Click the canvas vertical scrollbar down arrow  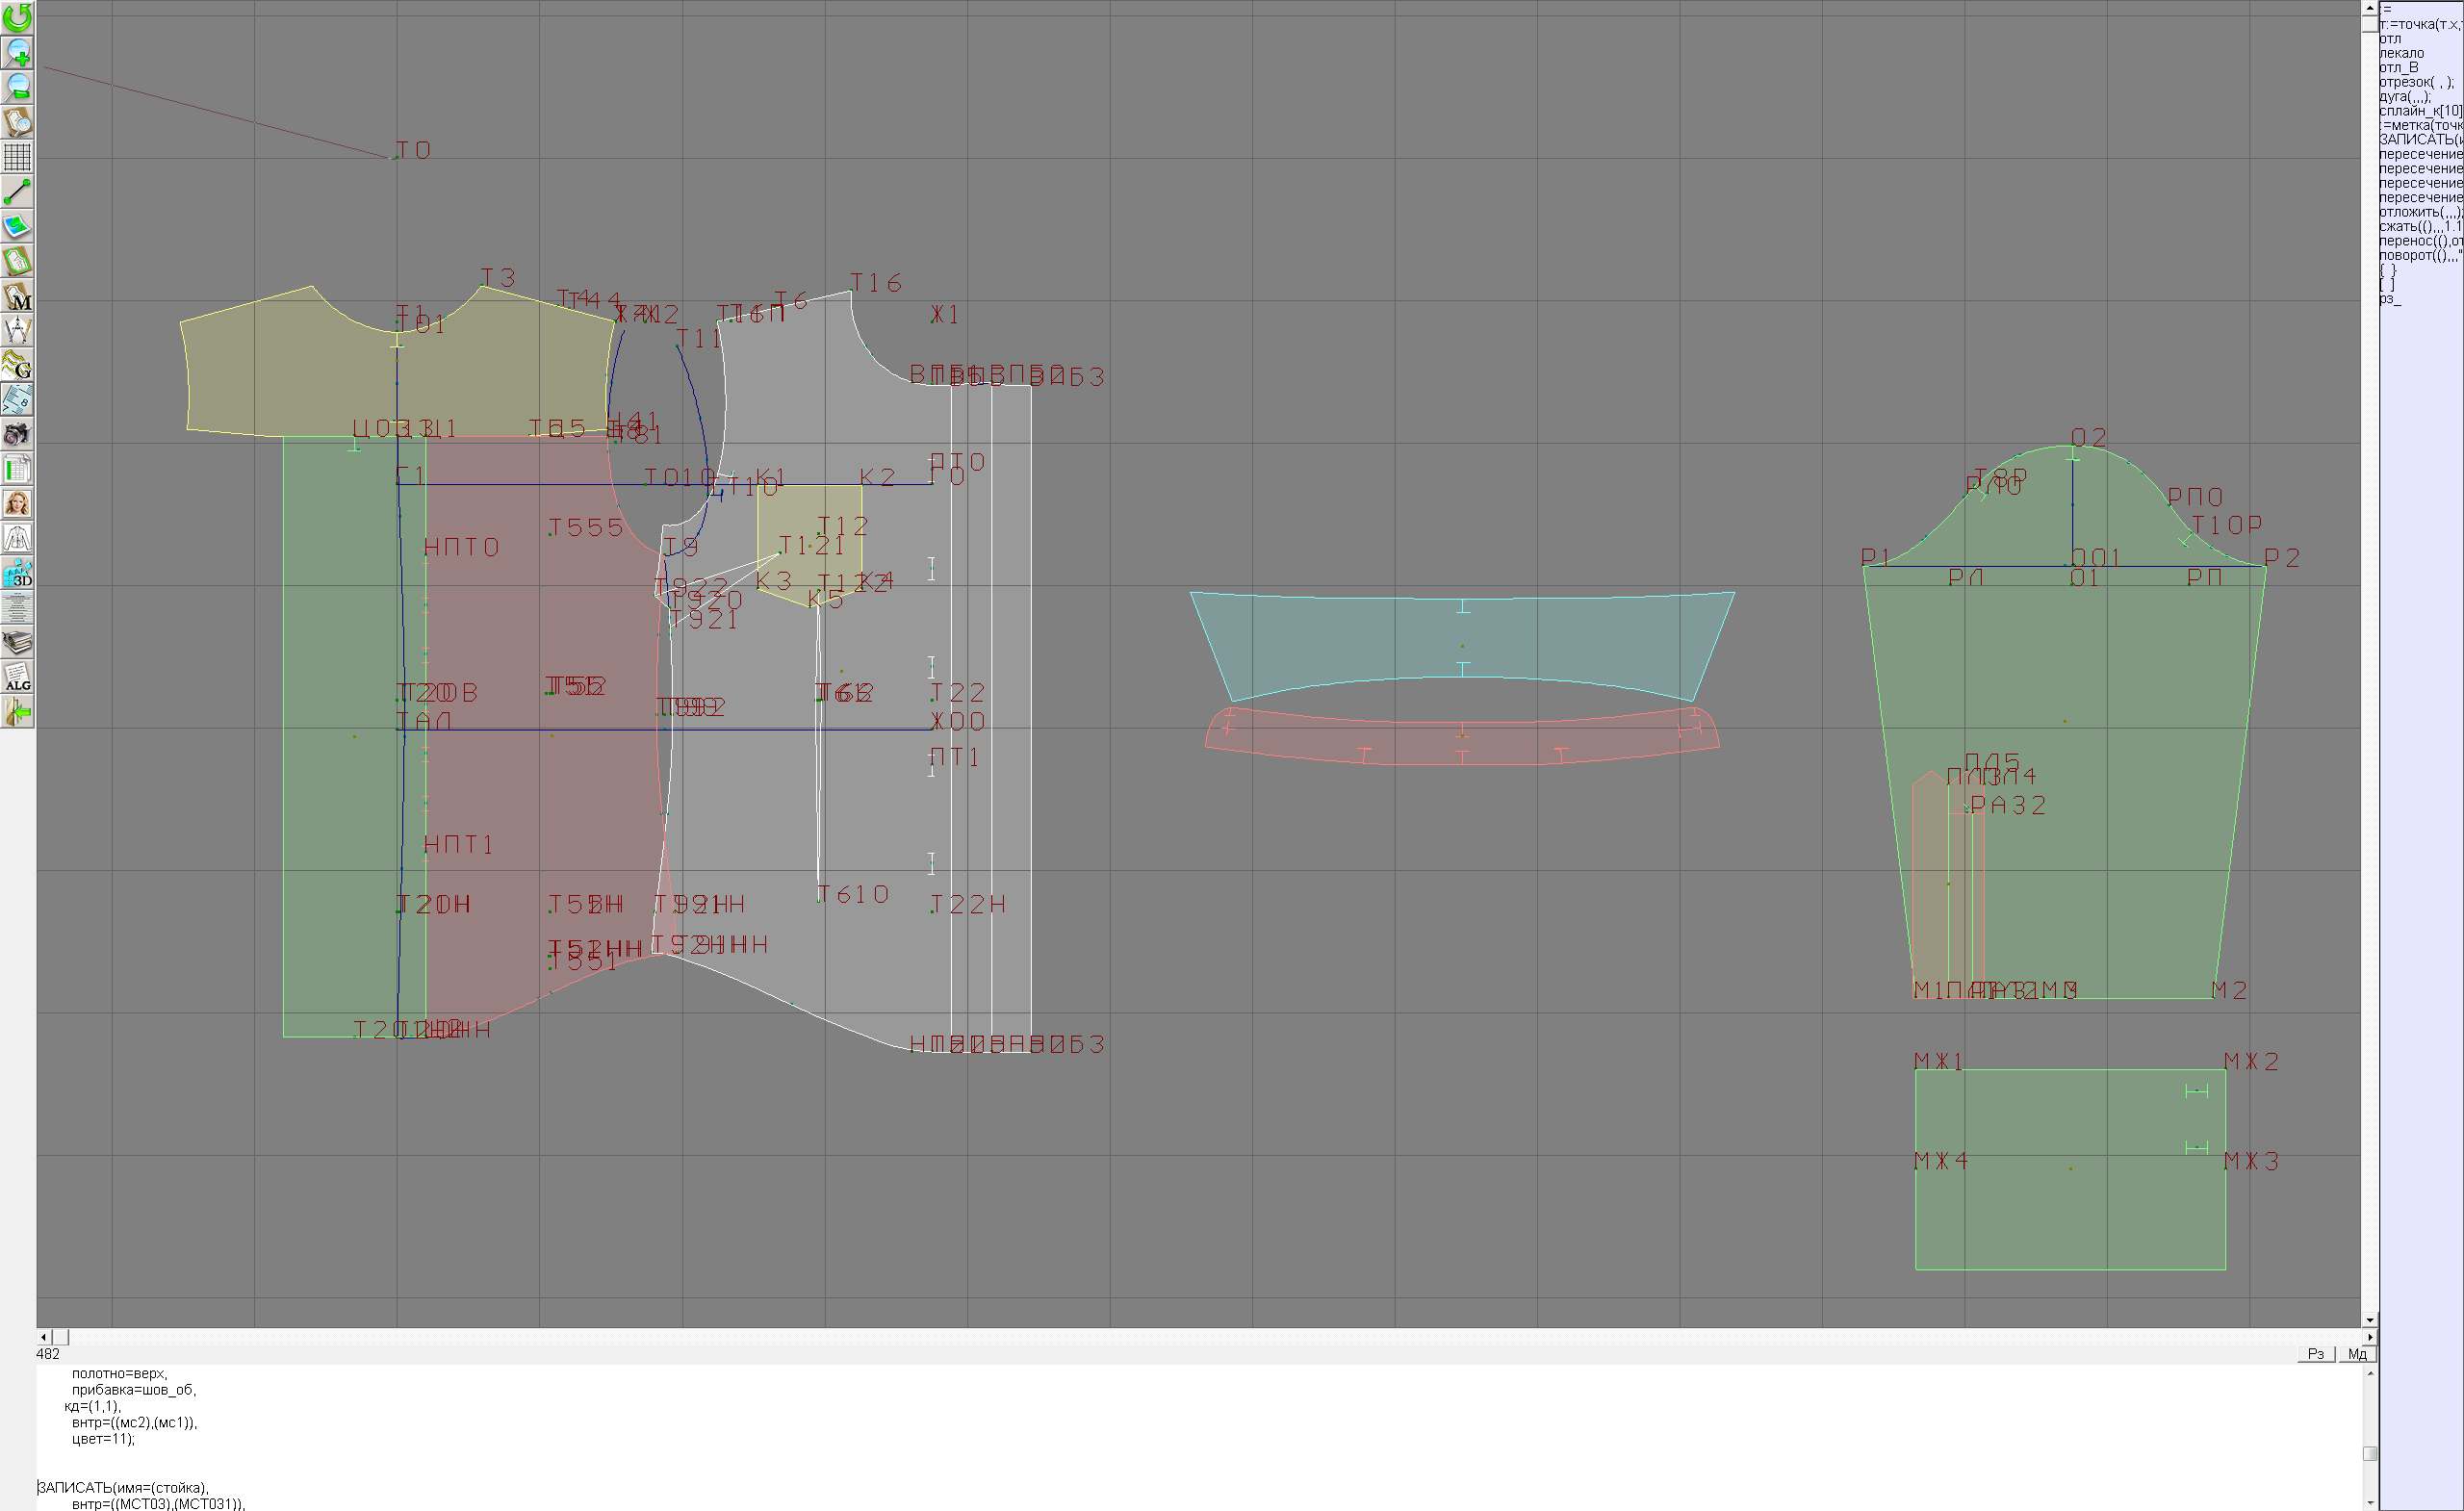click(2369, 1321)
